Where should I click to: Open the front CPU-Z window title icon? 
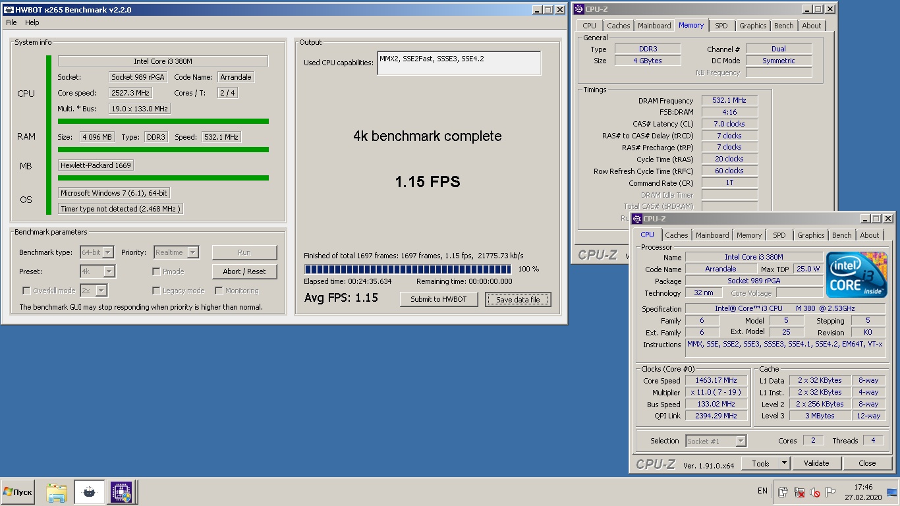click(x=637, y=219)
